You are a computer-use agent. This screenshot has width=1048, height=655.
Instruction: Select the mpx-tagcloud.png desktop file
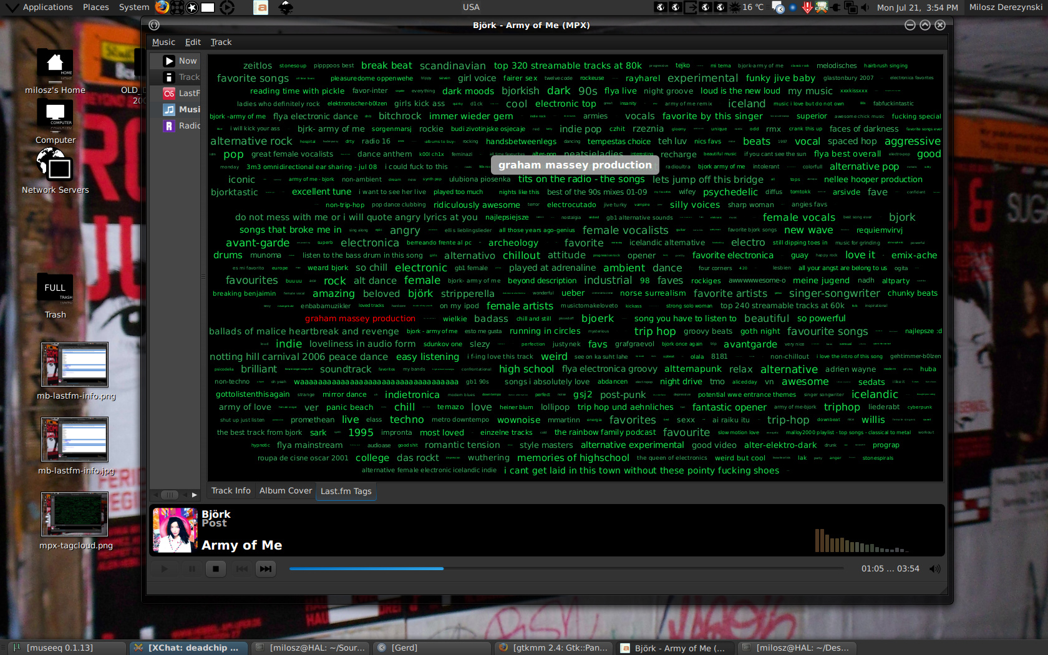75,522
